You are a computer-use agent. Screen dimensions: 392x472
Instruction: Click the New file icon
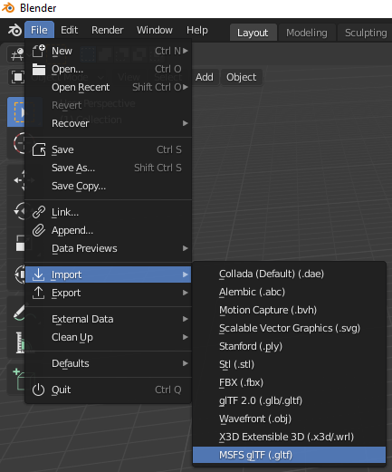tap(39, 51)
